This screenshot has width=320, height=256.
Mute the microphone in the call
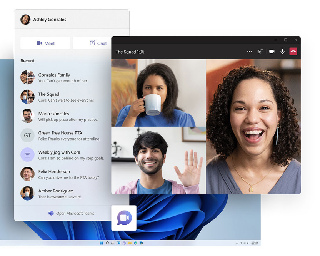pyautogui.click(x=282, y=51)
